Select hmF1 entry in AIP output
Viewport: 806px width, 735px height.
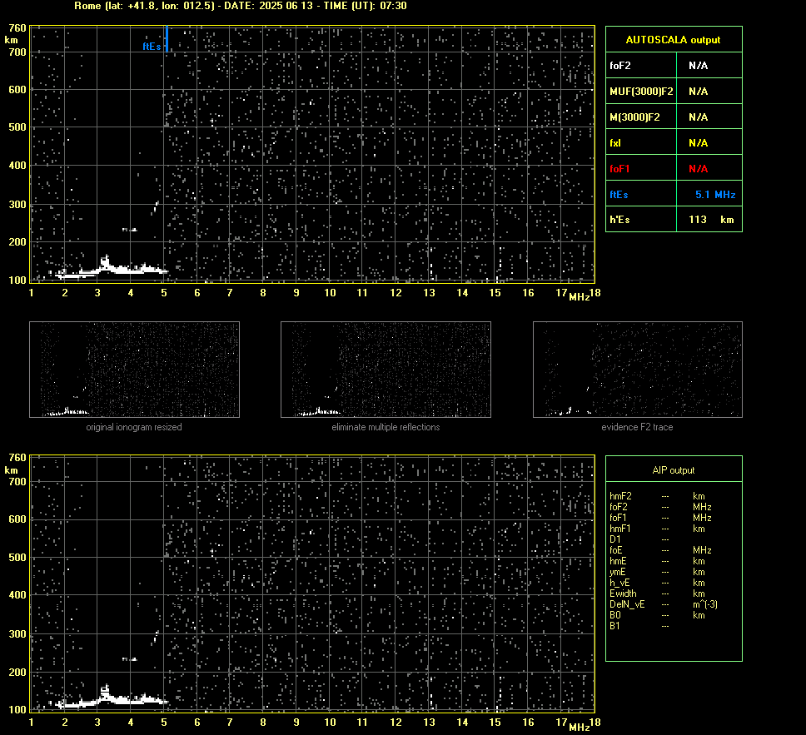620,529
